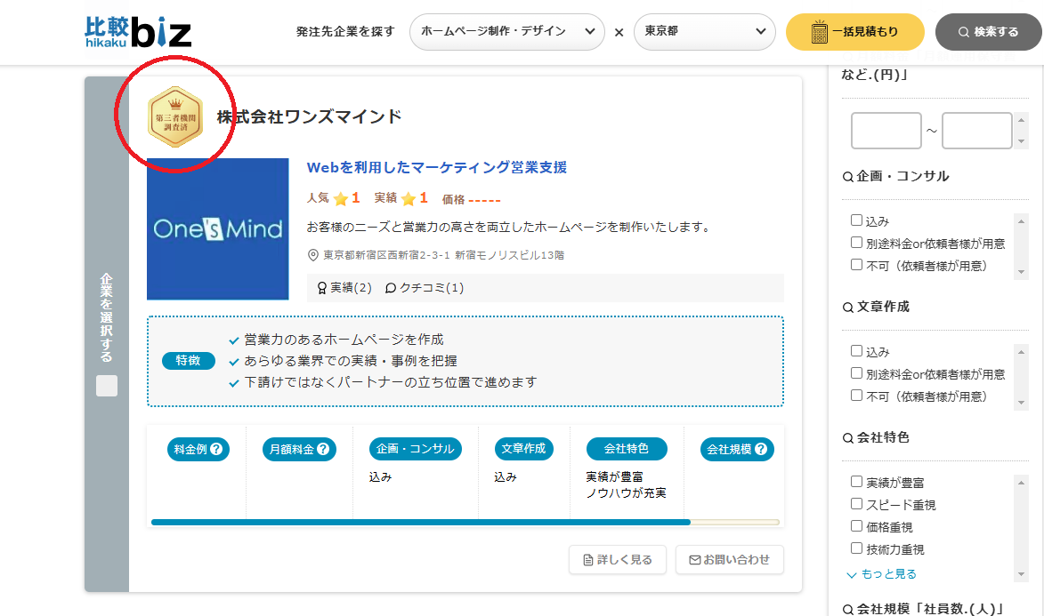Click the 一括見積もり yellow button

pos(854,32)
